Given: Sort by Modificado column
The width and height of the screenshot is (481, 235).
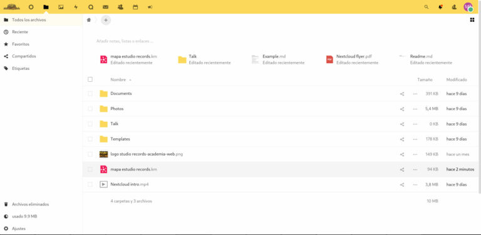Looking at the screenshot, I should (457, 79).
